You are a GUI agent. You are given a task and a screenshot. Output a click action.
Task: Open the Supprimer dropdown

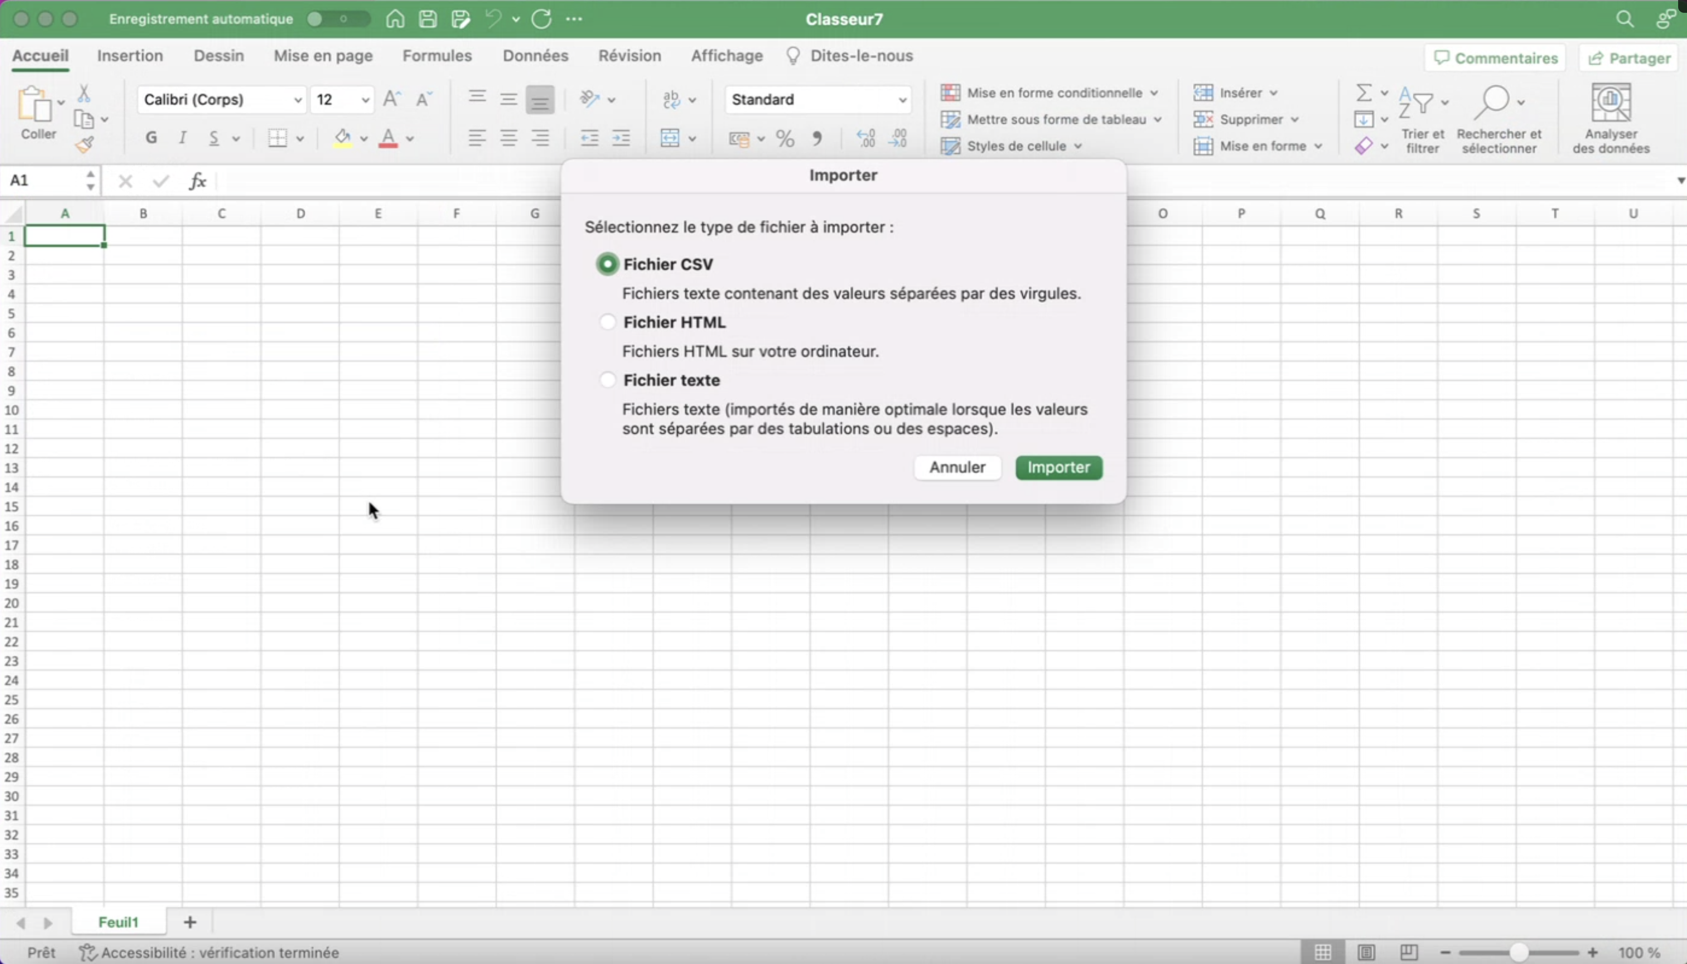(1246, 119)
